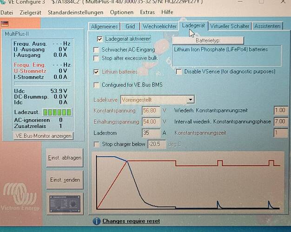This screenshot has width=291, height=232.
Task: Switch to the Allgemeines tab
Action: coord(104,26)
